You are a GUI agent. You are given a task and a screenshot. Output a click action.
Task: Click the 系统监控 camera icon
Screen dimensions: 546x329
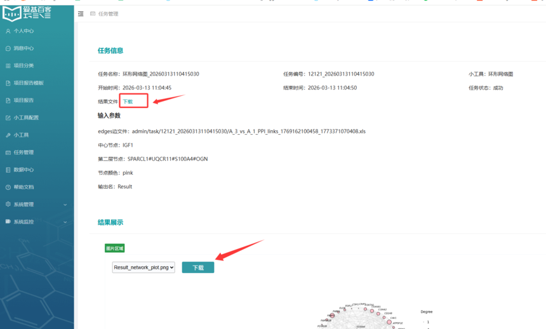pos(8,222)
